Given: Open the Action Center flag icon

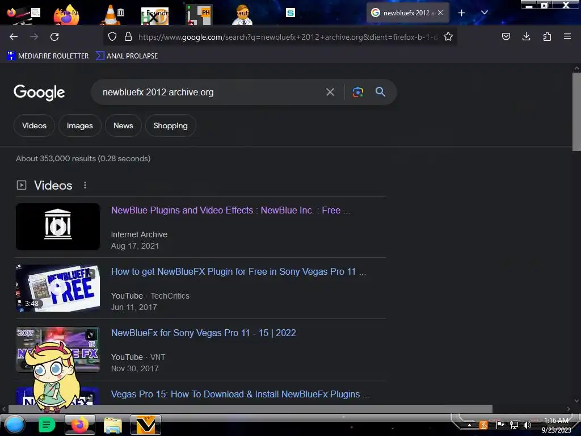Looking at the screenshot, I should point(500,425).
